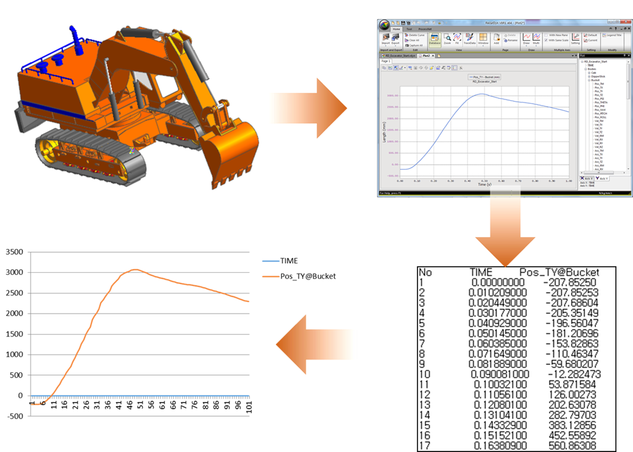The height and width of the screenshot is (452, 633).
Task: Click the Legend Title button
Action: coord(614,35)
